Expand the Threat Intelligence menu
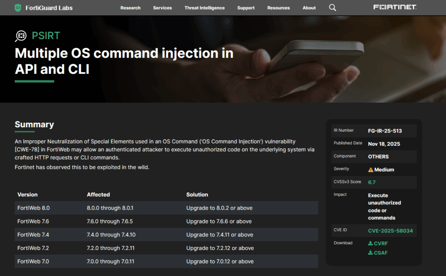446x276 pixels. point(204,8)
